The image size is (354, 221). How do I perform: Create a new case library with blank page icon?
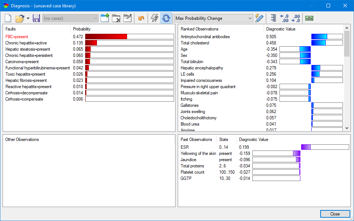(x=8, y=18)
